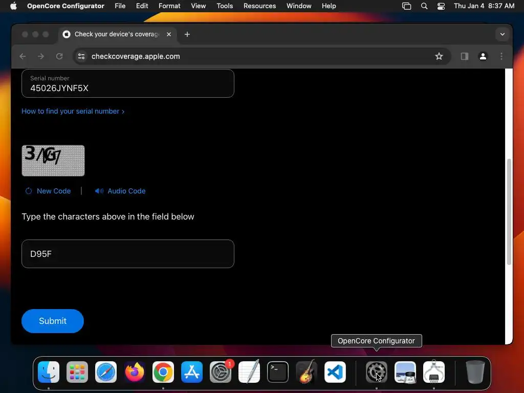524x393 pixels.
Task: Open the Apple menu
Action: click(x=13, y=6)
